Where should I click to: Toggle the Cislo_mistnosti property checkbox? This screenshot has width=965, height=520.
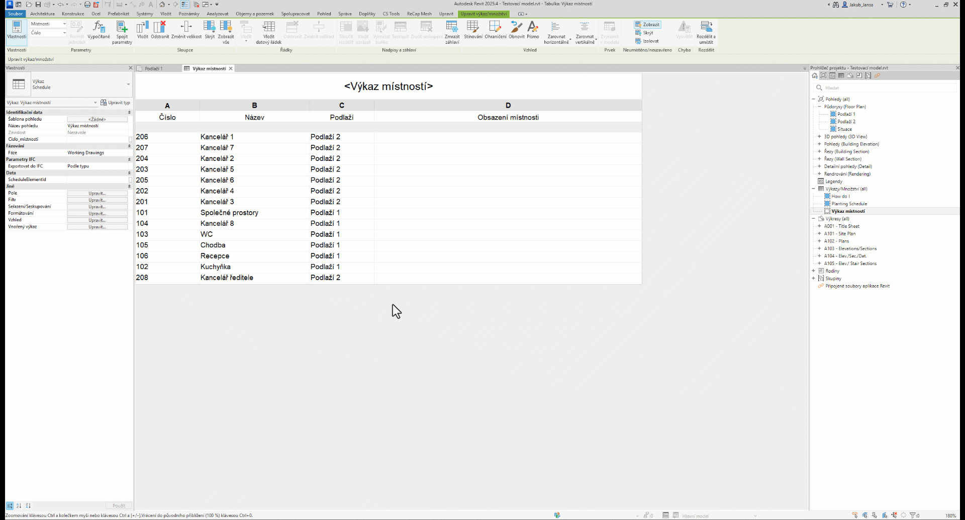130,139
